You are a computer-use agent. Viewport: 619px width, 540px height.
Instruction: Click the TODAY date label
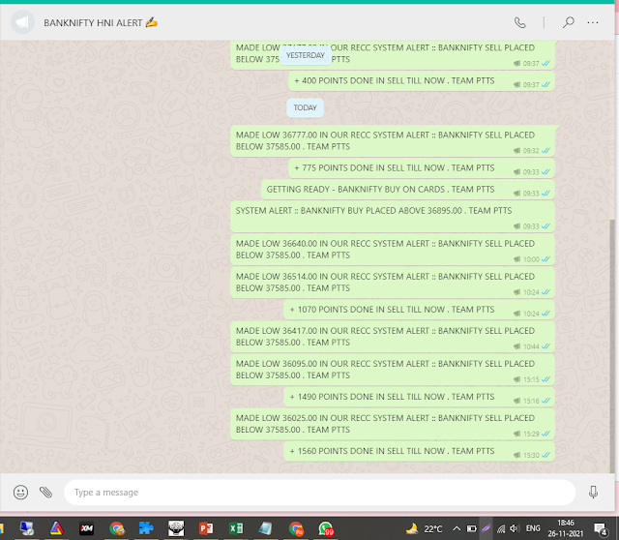(x=305, y=107)
